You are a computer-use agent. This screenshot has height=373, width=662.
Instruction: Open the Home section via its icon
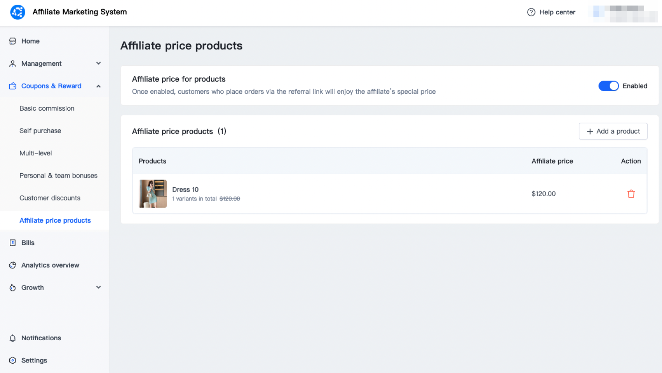[12, 41]
